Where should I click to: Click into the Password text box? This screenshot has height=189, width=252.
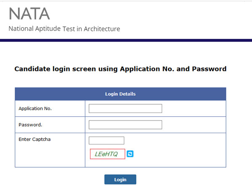coord(125,125)
